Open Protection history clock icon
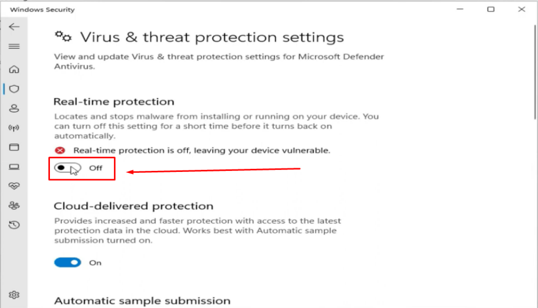The height and width of the screenshot is (308, 538). click(14, 225)
